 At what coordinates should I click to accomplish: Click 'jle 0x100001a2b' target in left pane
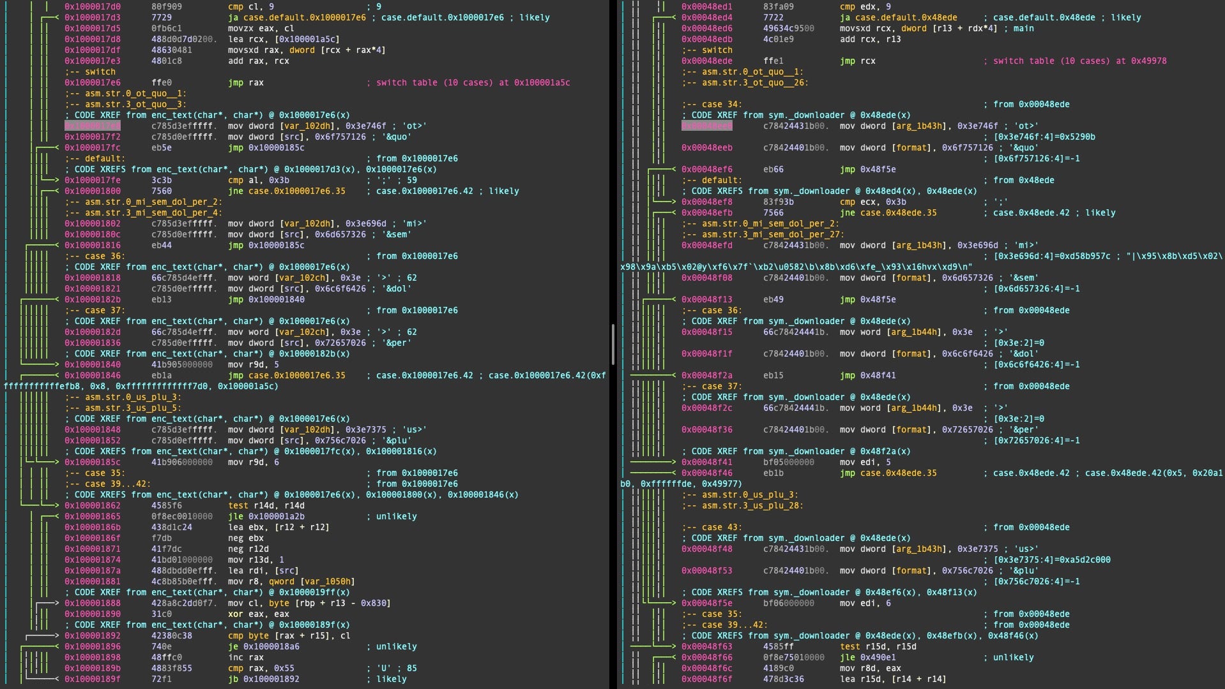(276, 517)
